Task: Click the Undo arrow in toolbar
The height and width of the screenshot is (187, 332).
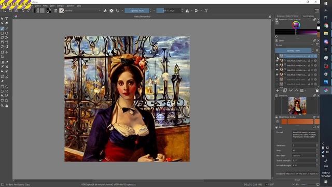Action: point(23,10)
